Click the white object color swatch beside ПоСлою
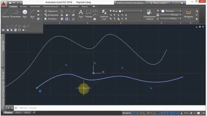207x116 pixels. coord(163,11)
